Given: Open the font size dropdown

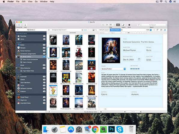Looking at the screenshot, I should pos(124,33).
